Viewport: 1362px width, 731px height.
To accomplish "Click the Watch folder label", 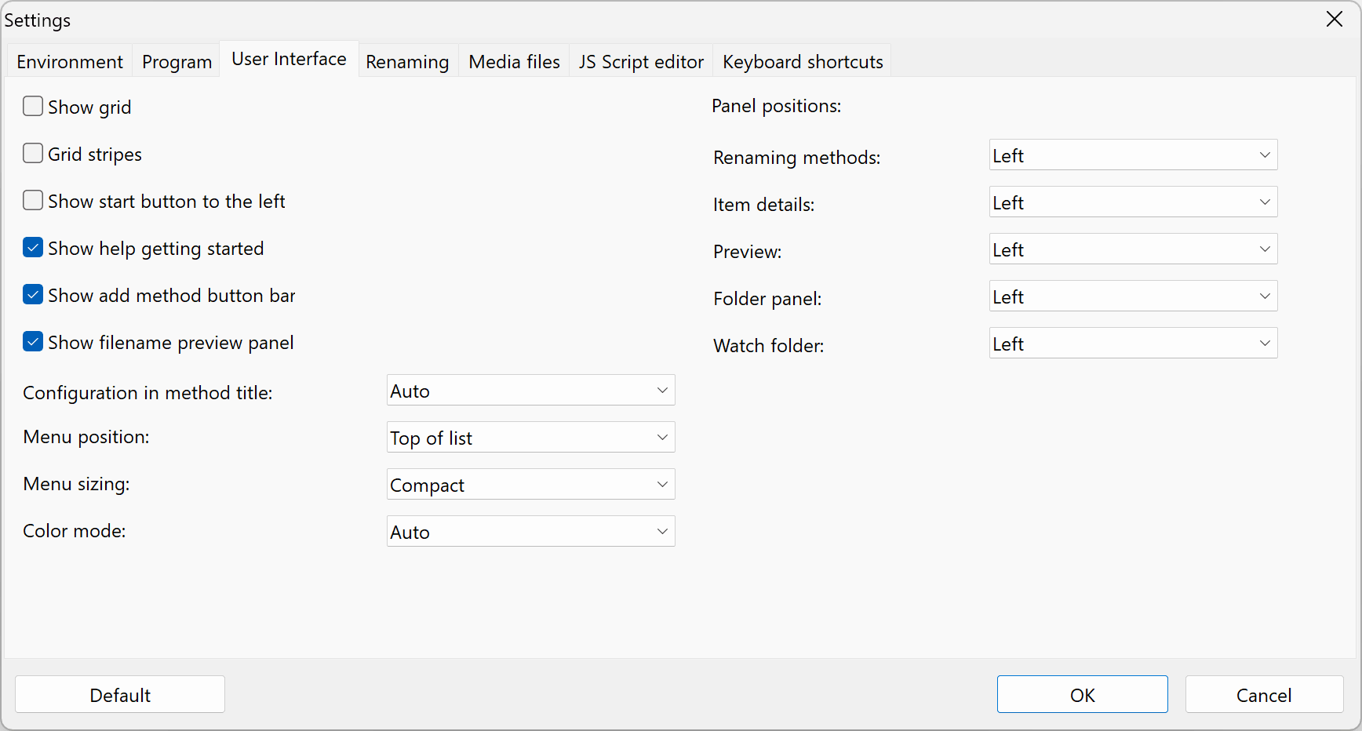I will [768, 346].
